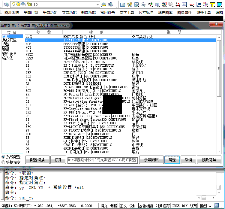Click the 打开 button
Image resolution: width=225 pixels, height=209 pixels.
(x=58, y=160)
